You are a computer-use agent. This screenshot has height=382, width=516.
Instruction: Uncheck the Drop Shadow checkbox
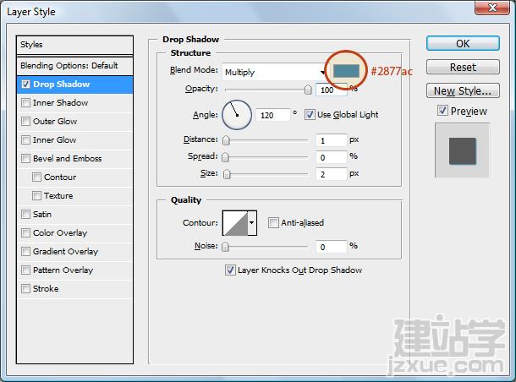point(25,85)
